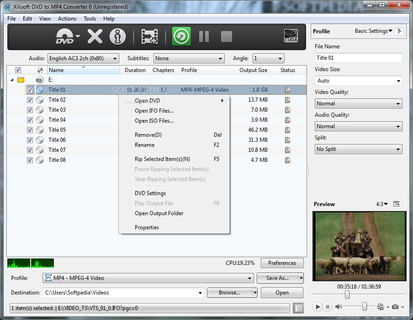The image size is (413, 320).
Task: Open the Audio Quality dropdown
Action: 358,126
